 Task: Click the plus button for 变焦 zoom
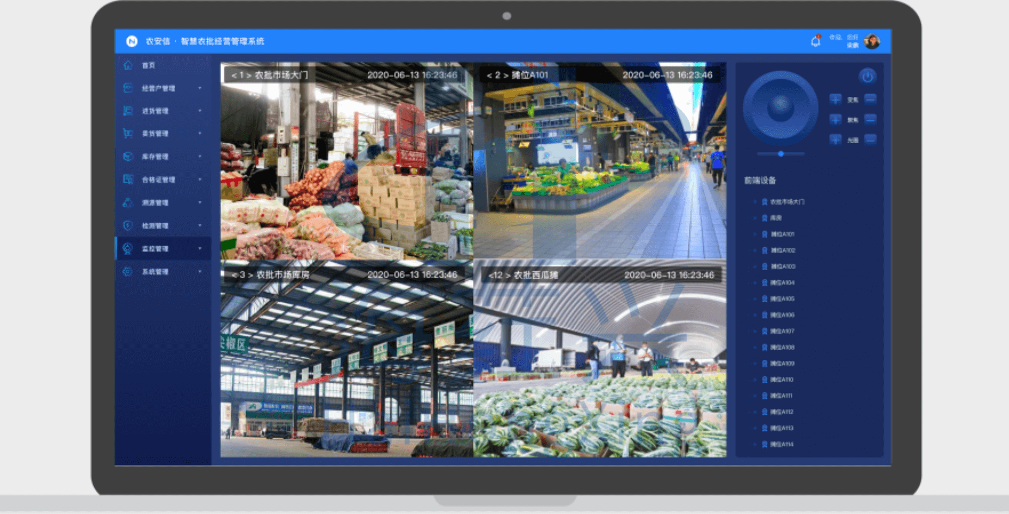(835, 99)
